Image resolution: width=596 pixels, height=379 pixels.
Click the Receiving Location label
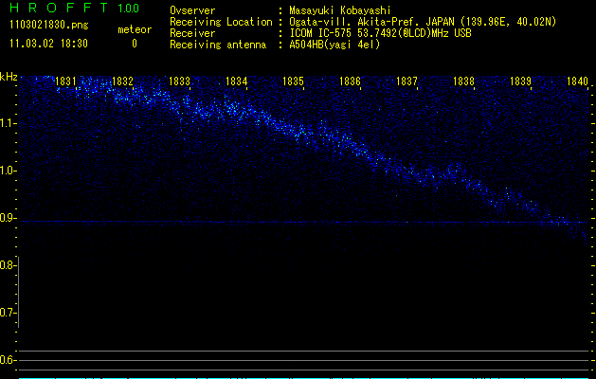221,23
